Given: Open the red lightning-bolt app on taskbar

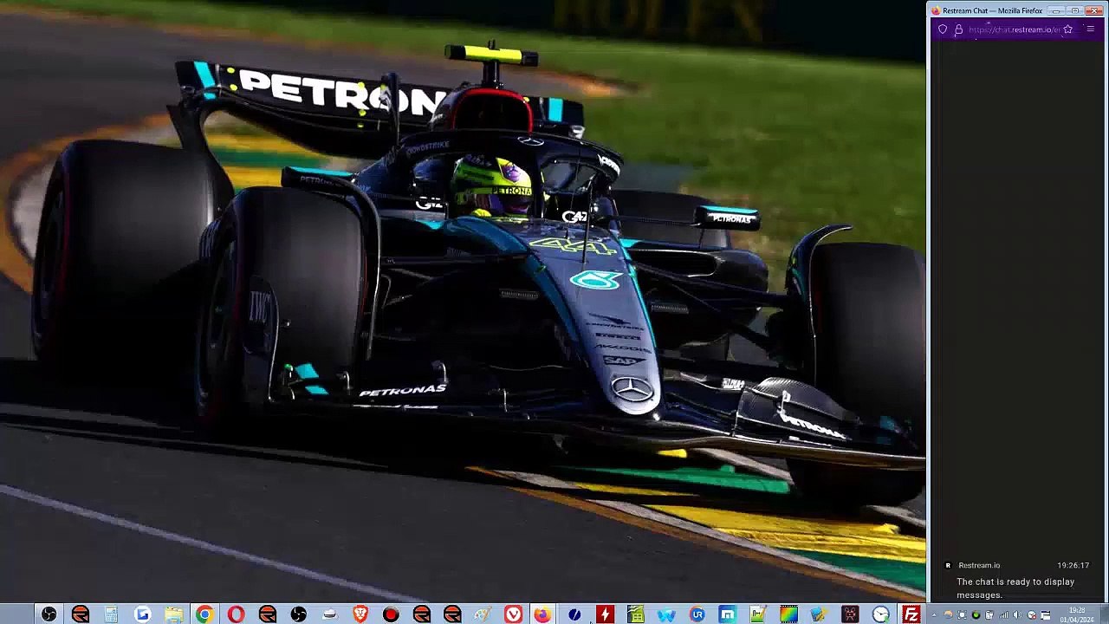Looking at the screenshot, I should click(x=605, y=614).
